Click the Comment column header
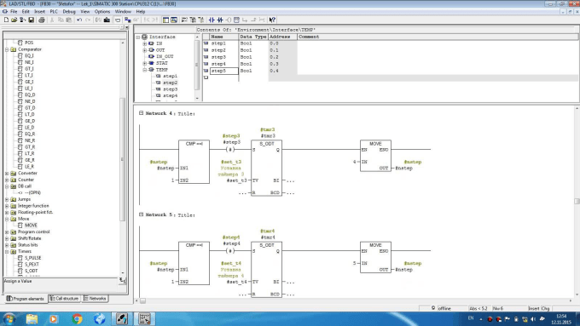The width and height of the screenshot is (580, 326). point(438,37)
